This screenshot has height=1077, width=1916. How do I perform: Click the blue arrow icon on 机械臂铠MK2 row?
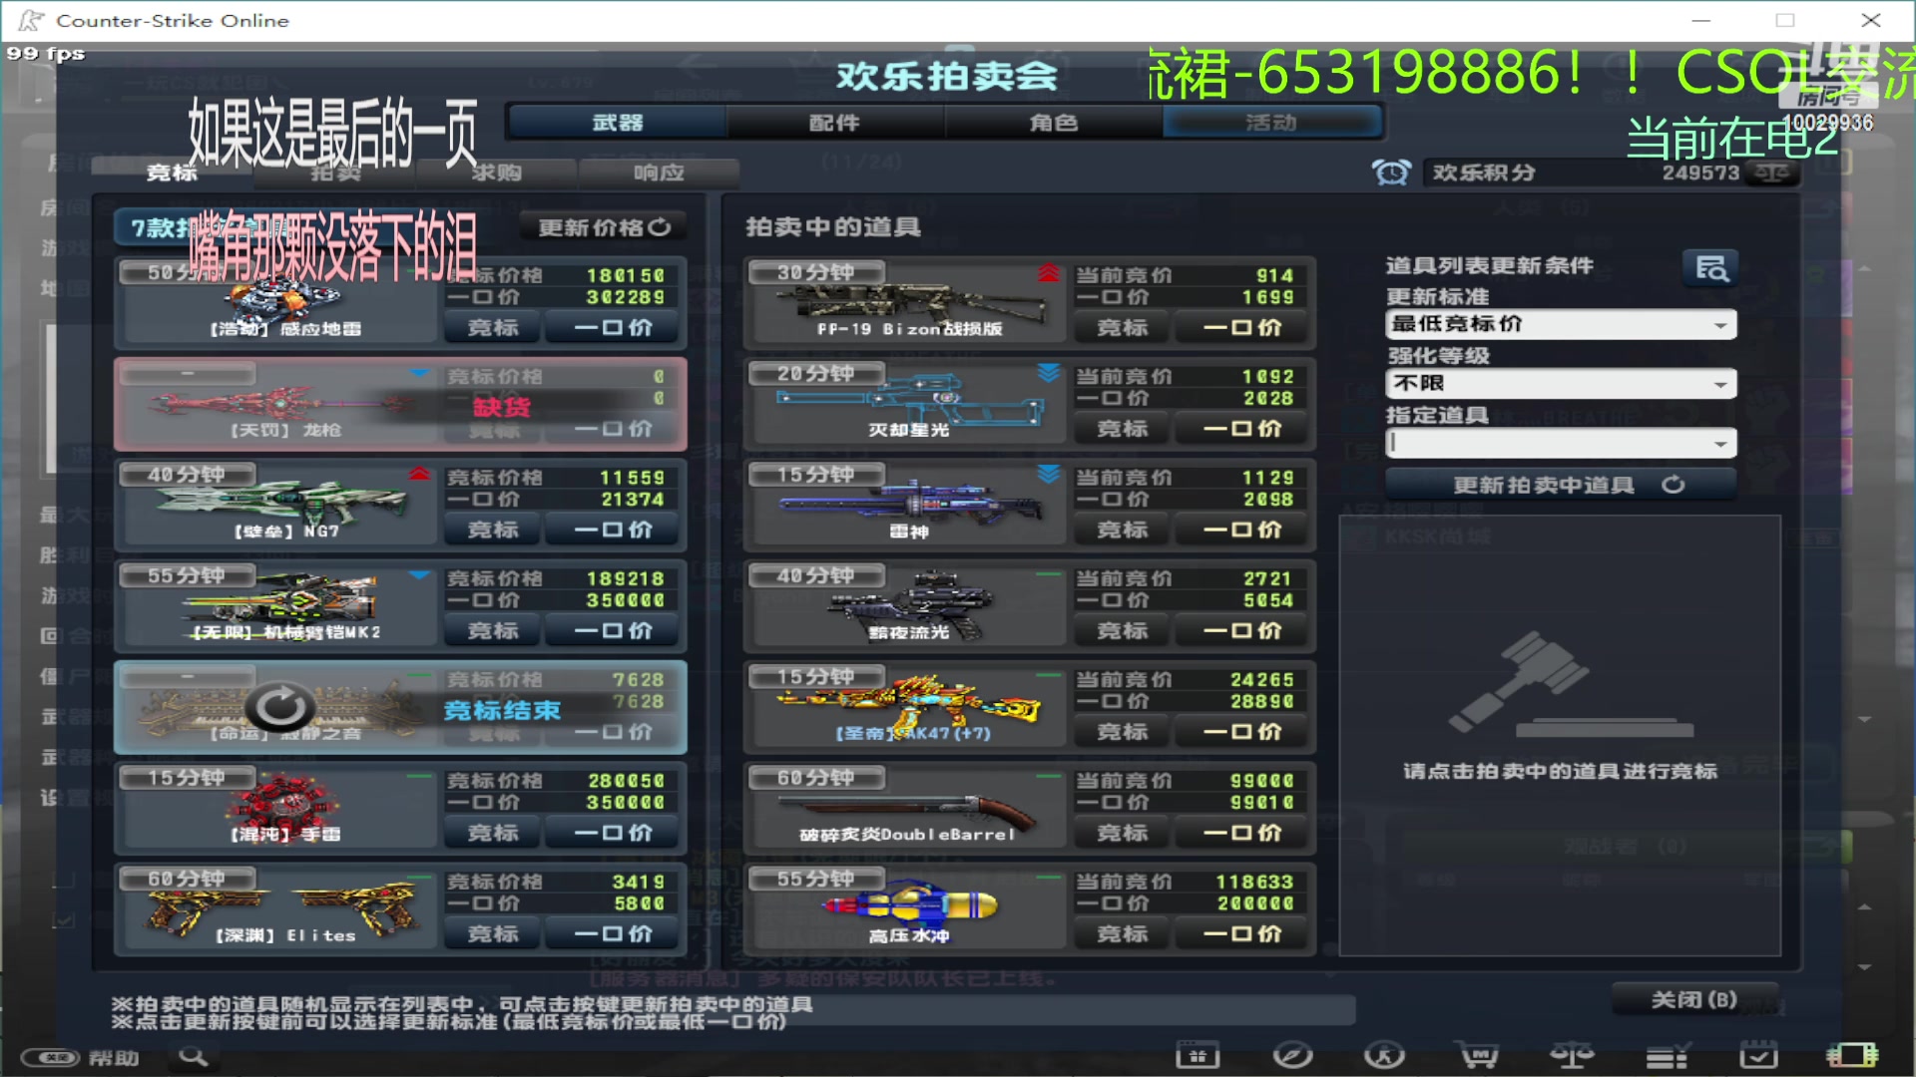click(419, 574)
